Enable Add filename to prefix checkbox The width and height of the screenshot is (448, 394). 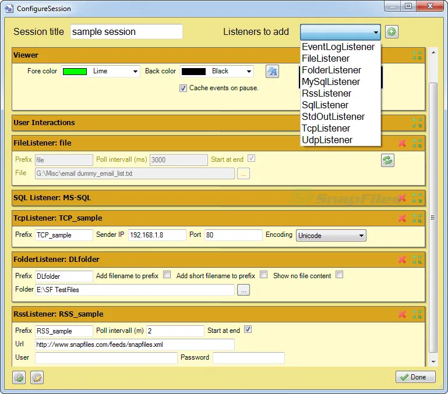click(167, 275)
